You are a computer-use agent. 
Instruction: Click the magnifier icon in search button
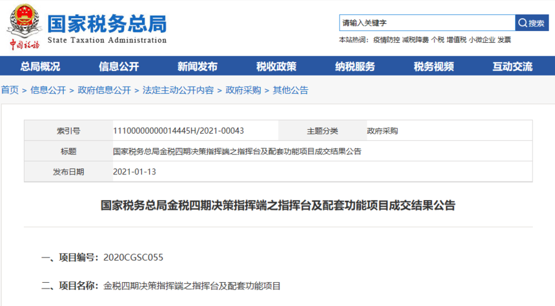[x=523, y=23]
